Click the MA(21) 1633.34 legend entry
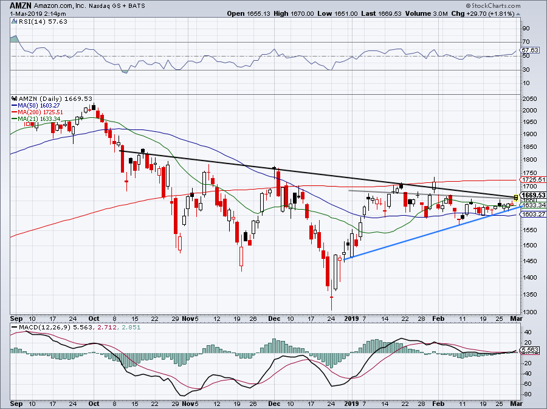The width and height of the screenshot is (547, 409). point(36,119)
